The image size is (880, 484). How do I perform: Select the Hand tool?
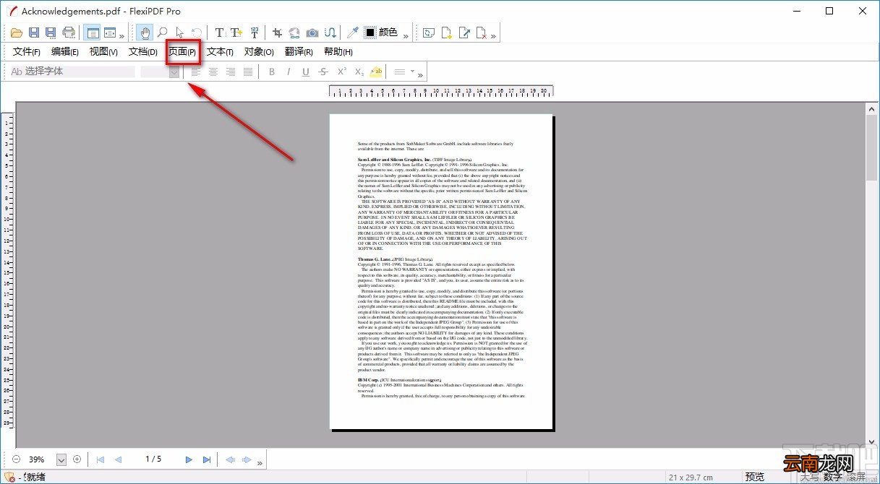[x=145, y=33]
